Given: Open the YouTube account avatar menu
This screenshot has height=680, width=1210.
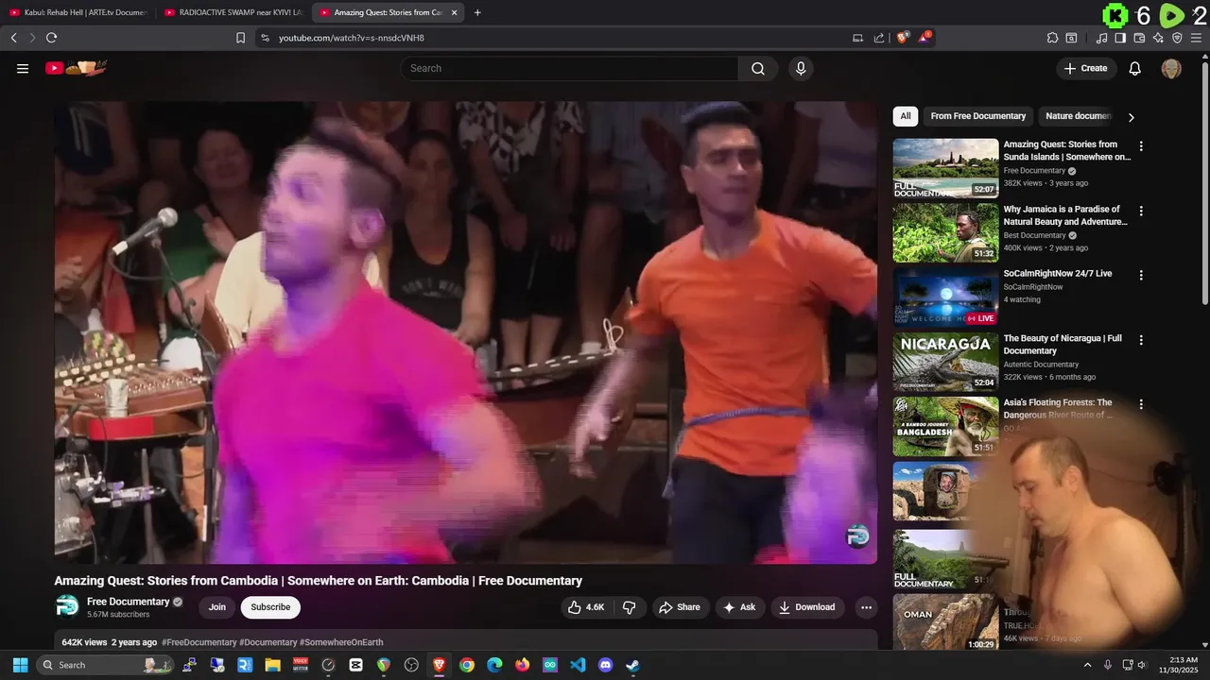Looking at the screenshot, I should 1171,68.
